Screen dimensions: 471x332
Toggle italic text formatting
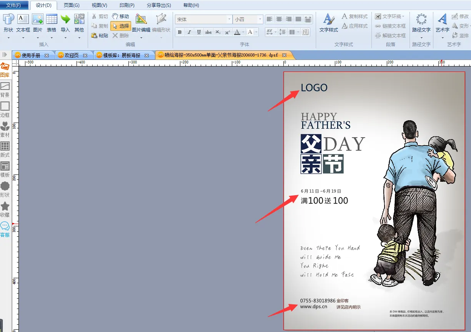click(x=189, y=32)
